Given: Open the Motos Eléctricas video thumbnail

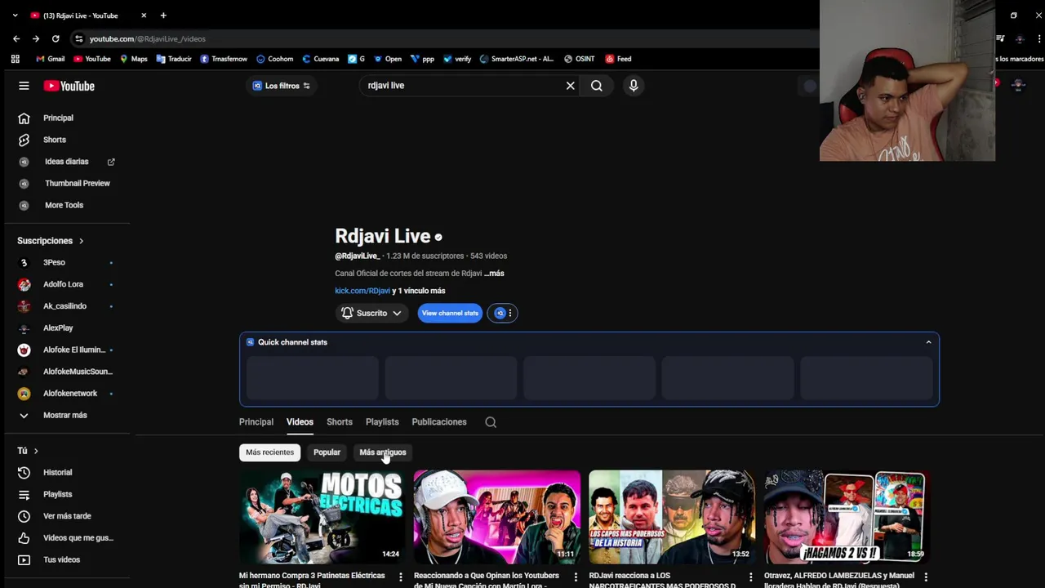Looking at the screenshot, I should click(322, 517).
